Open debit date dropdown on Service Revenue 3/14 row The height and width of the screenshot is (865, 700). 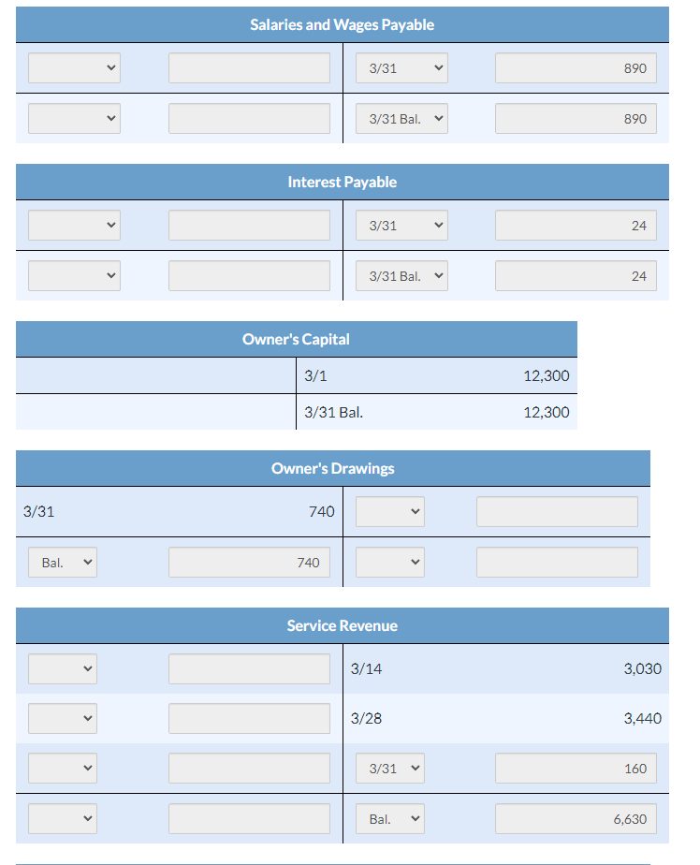(x=63, y=668)
